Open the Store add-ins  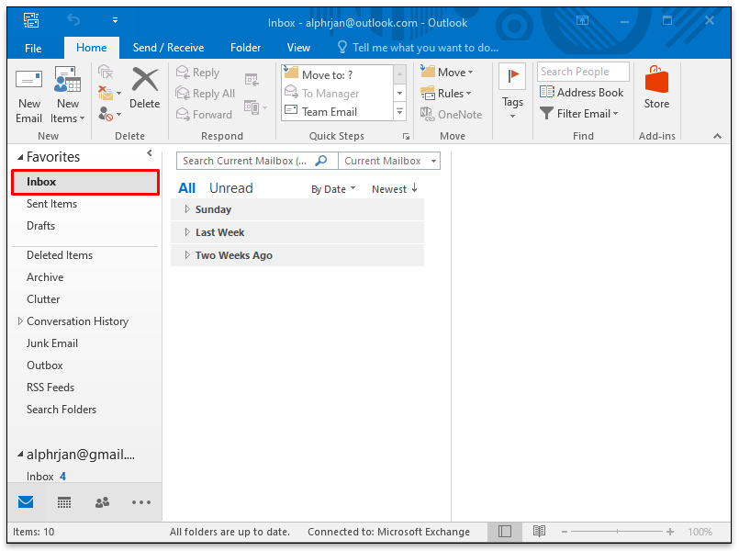tap(656, 87)
